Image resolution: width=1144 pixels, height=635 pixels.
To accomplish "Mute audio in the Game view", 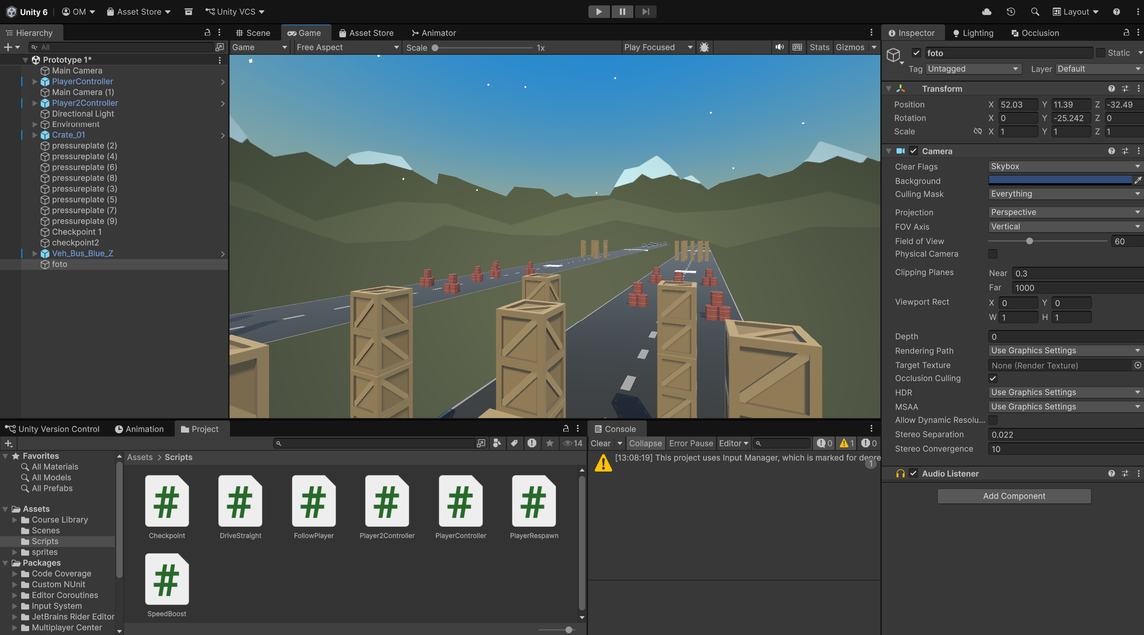I will pos(780,47).
